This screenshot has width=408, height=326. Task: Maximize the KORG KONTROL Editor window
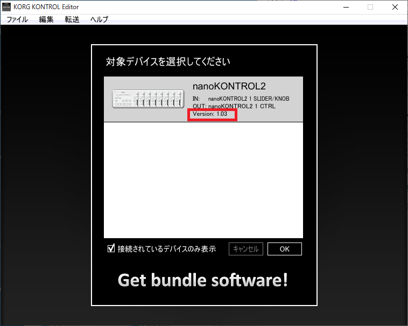tap(370, 7)
